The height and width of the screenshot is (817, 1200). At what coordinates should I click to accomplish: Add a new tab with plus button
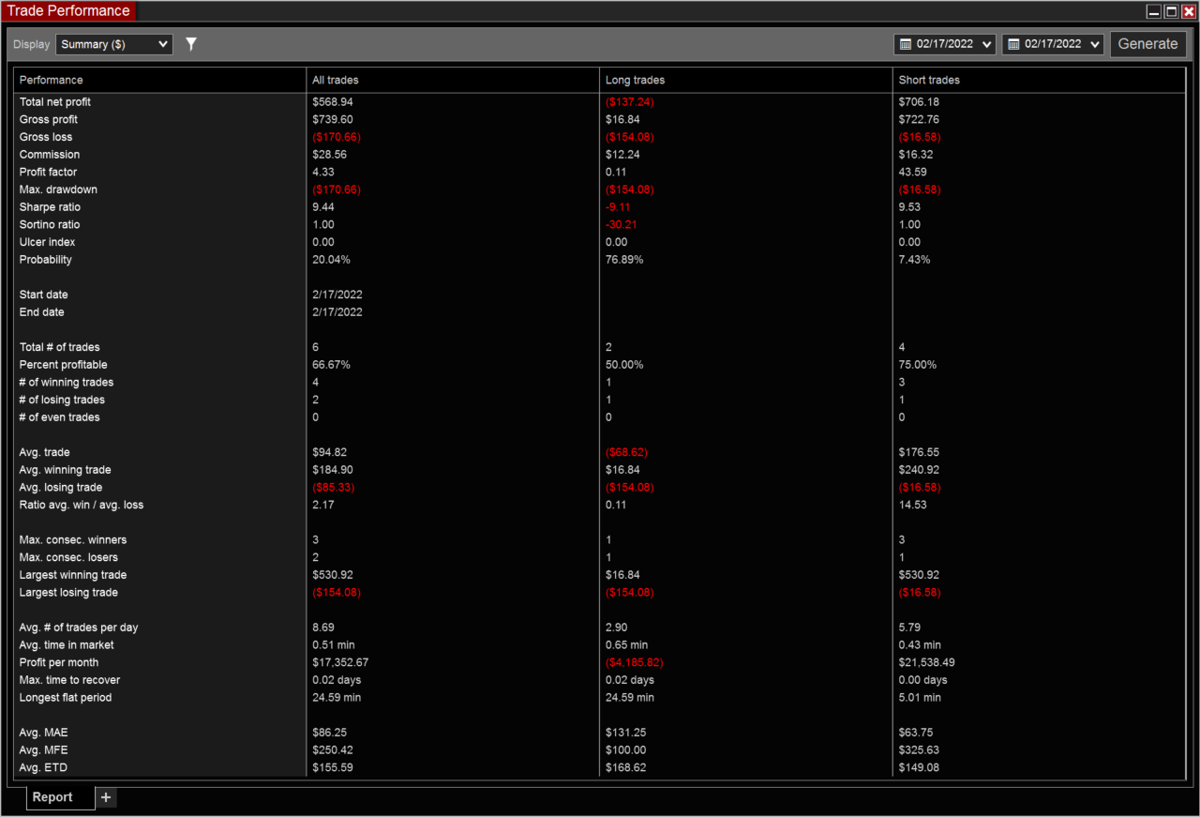click(x=106, y=797)
